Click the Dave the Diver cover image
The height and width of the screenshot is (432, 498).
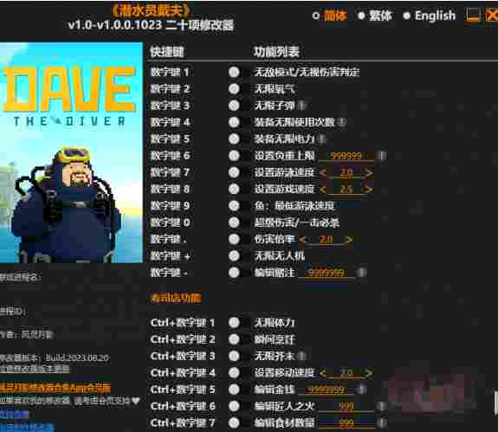[x=71, y=152]
